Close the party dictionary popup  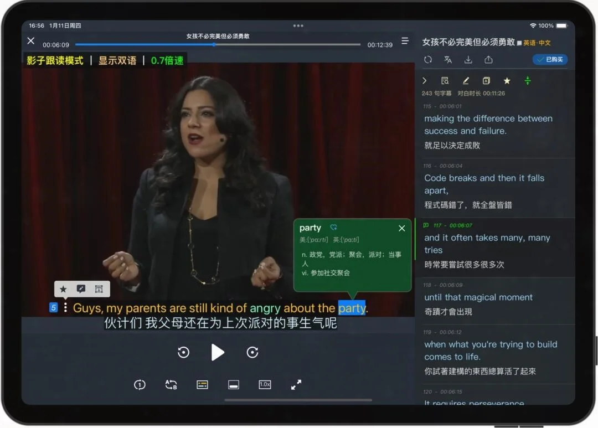[401, 228]
